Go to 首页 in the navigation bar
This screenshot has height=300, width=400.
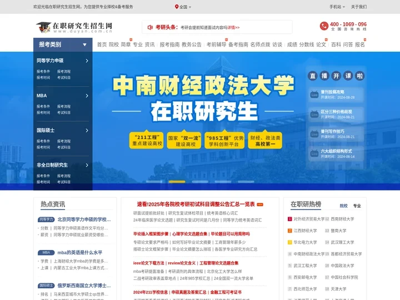click(102, 44)
